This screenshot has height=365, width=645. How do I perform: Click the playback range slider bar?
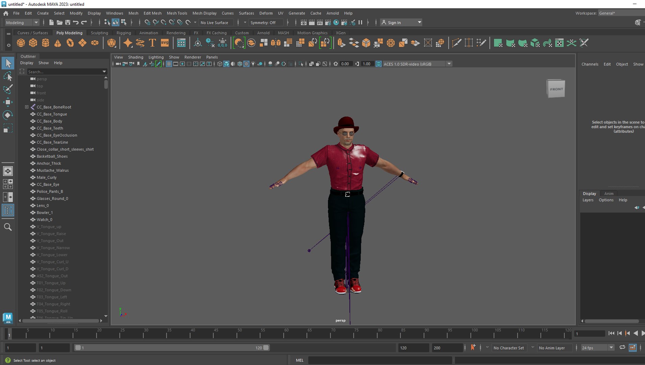click(x=171, y=347)
